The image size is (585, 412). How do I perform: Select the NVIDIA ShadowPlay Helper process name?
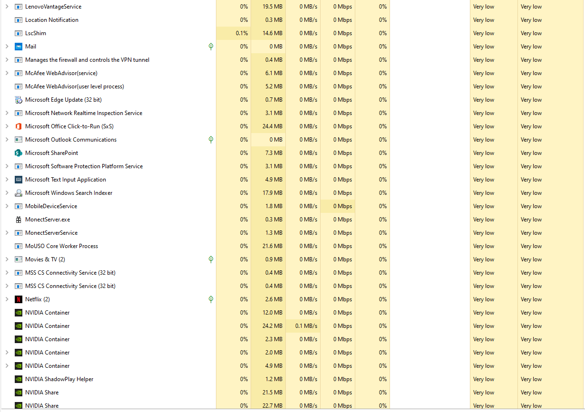click(59, 379)
